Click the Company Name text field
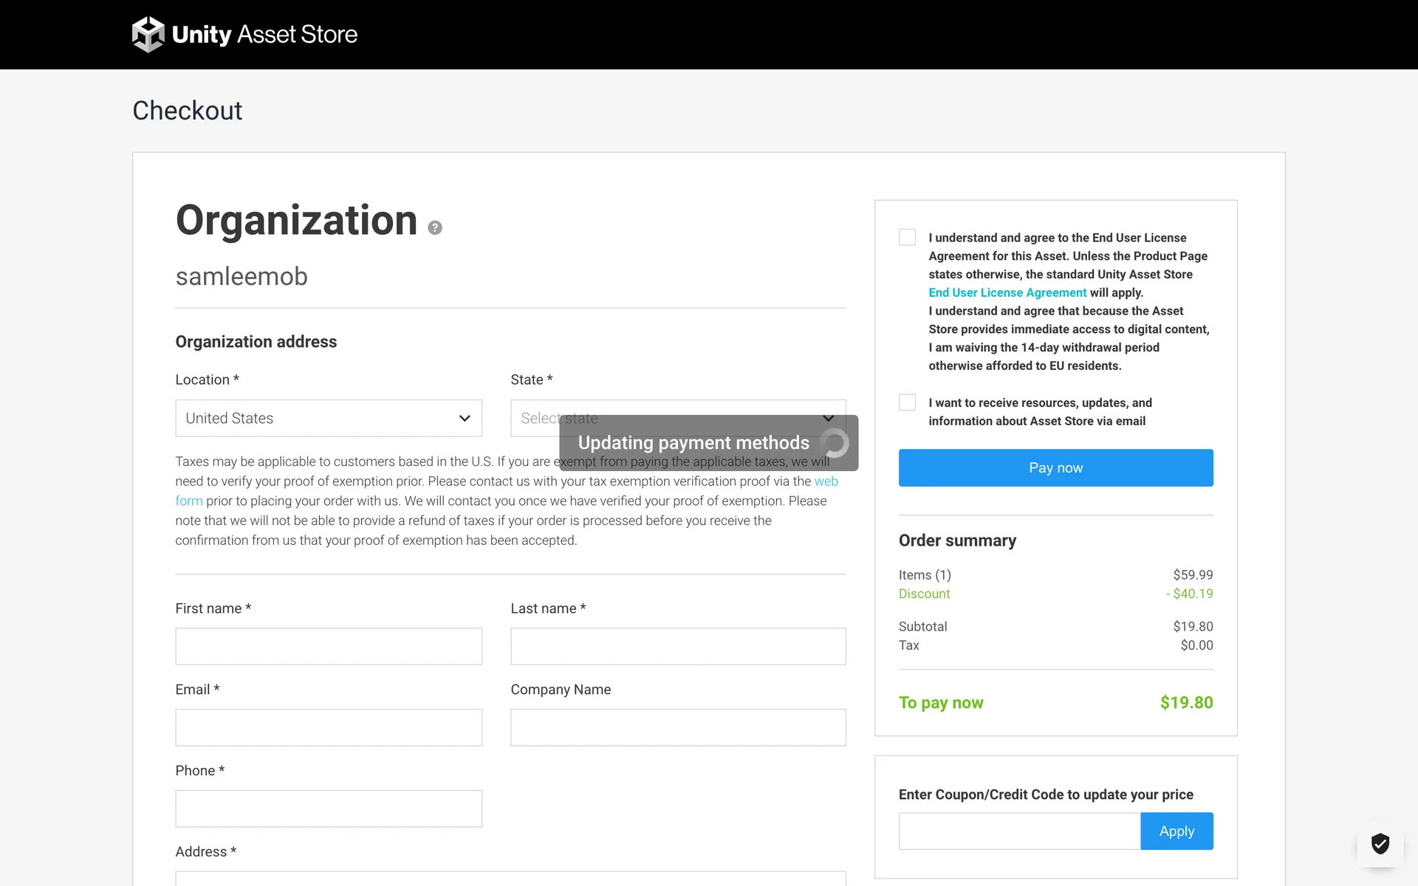 pyautogui.click(x=678, y=727)
